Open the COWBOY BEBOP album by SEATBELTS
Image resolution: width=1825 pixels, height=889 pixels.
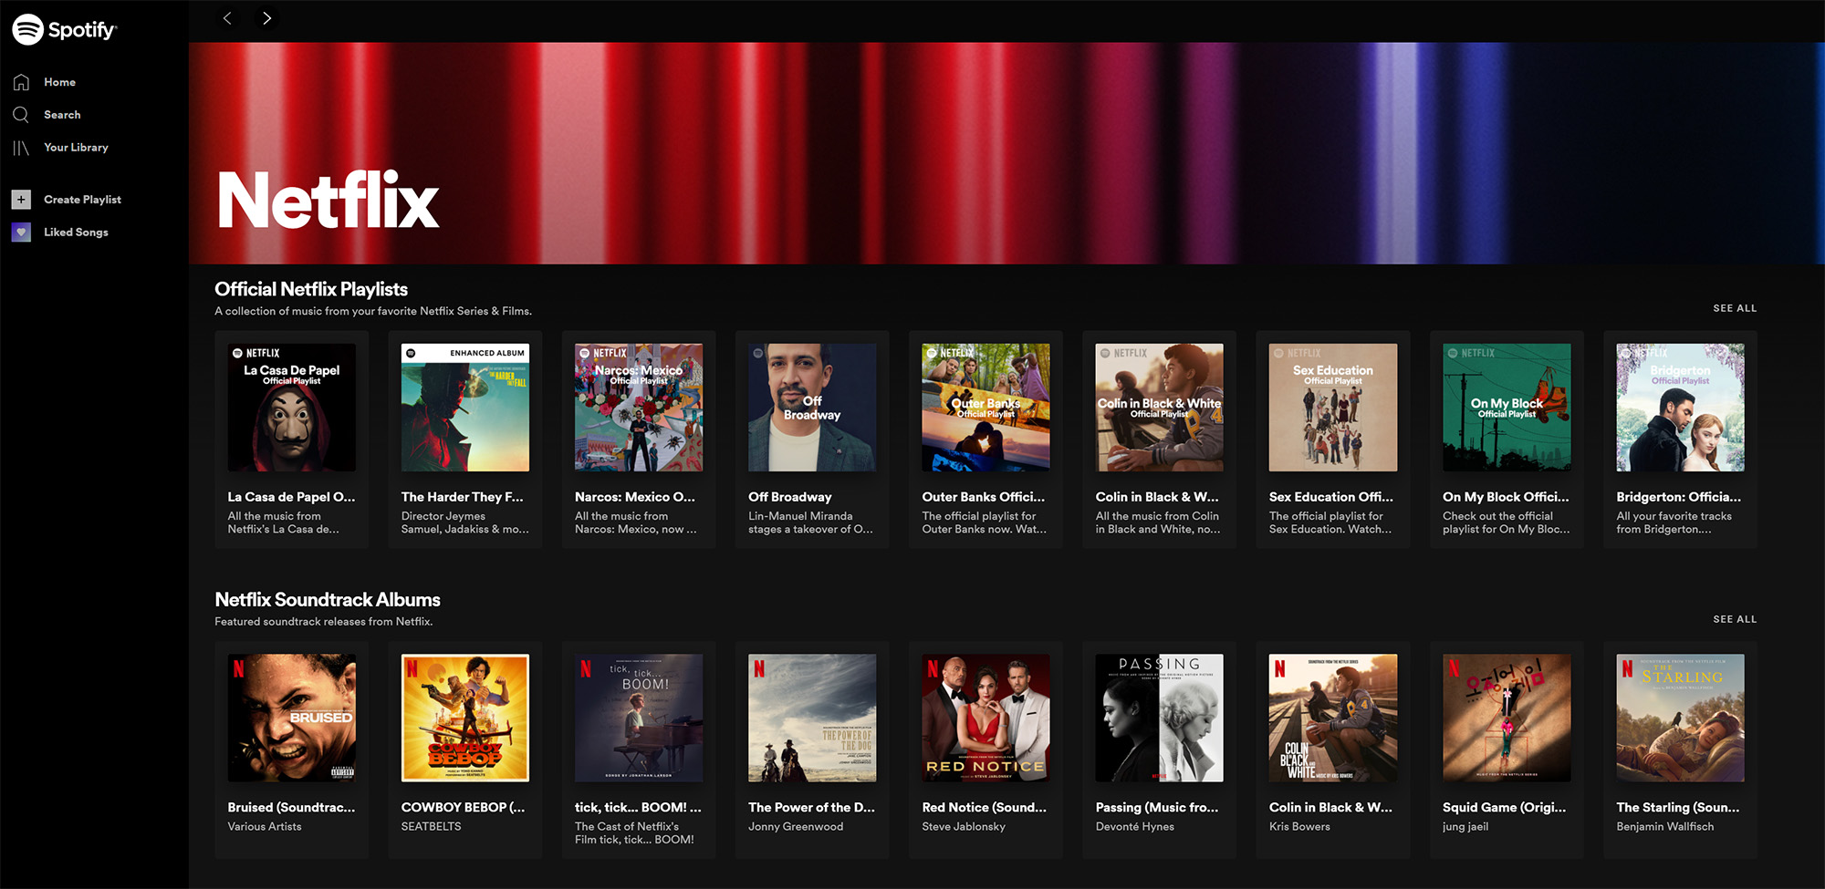[465, 718]
